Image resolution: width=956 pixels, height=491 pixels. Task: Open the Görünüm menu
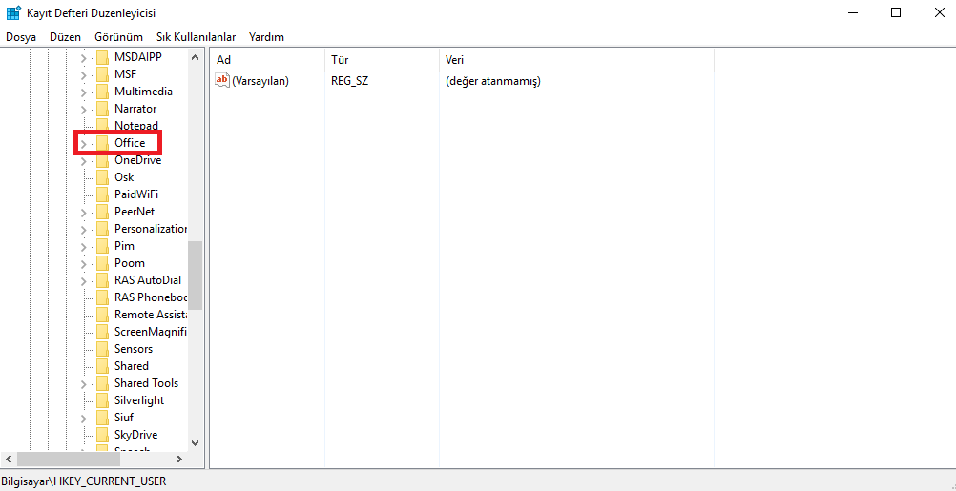118,37
